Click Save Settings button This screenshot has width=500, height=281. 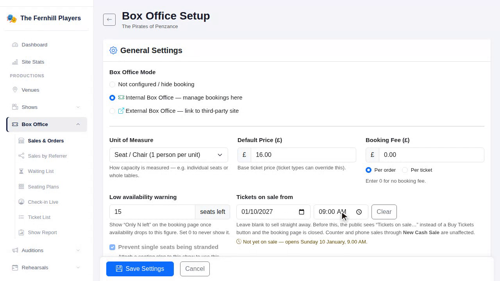click(x=140, y=269)
